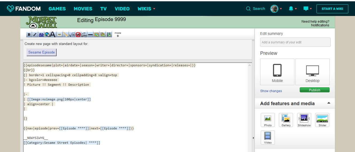355x152 pixels.
Task: Open messages speech bubble dropdown
Action: click(x=308, y=9)
